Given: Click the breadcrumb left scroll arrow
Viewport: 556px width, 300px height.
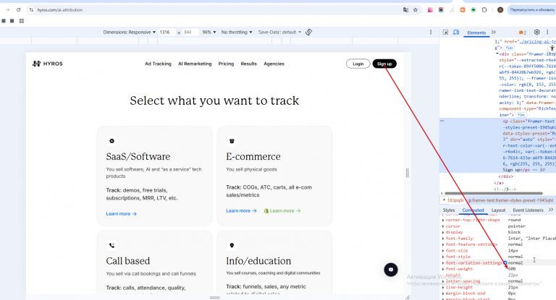Looking at the screenshot, I should point(444,200).
